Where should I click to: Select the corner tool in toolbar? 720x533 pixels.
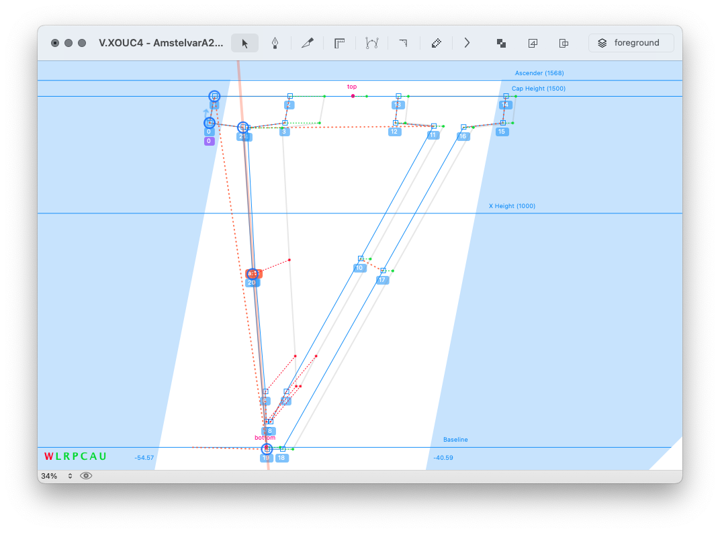click(403, 43)
